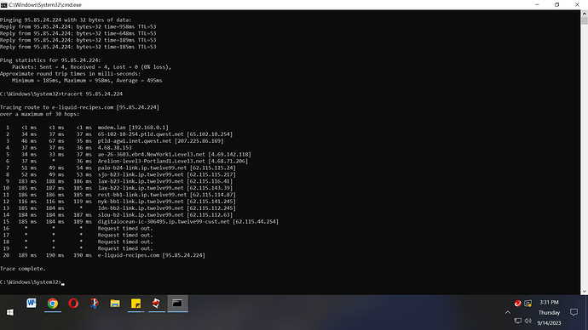588x330 pixels.
Task: Click the C:\Windows\System32> prompt at bottom
Action: (x=31, y=282)
